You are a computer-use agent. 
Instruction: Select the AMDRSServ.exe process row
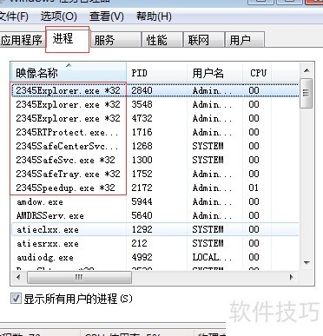click(x=155, y=215)
